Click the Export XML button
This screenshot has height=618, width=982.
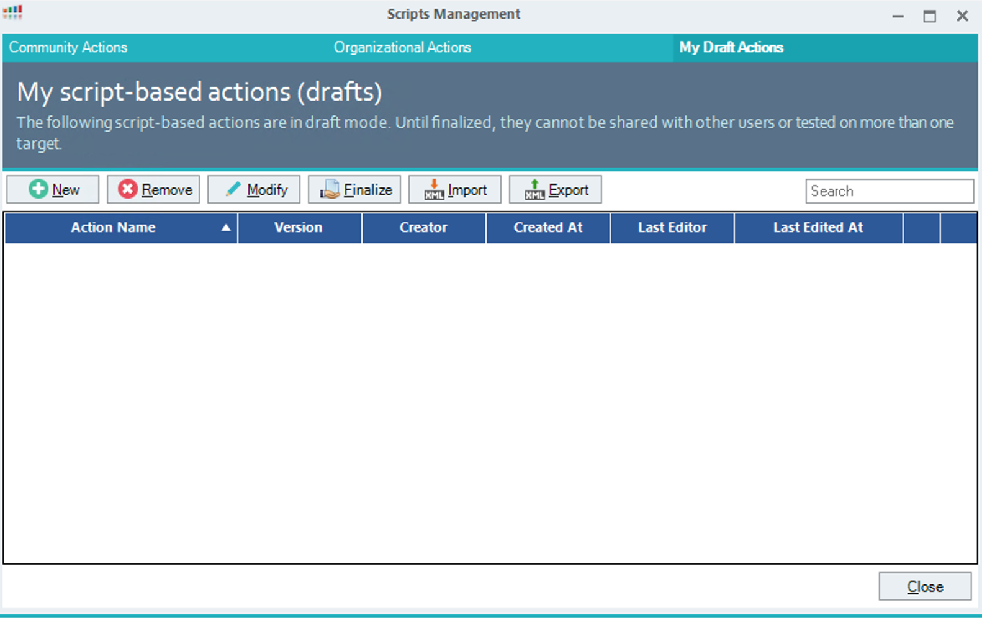(556, 189)
